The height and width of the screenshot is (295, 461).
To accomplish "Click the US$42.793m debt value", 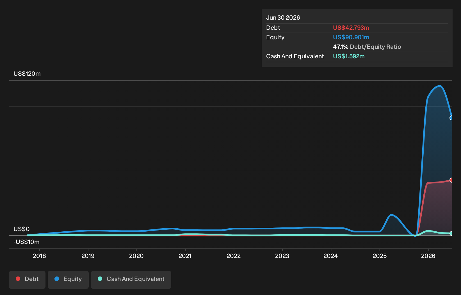I will [351, 28].
